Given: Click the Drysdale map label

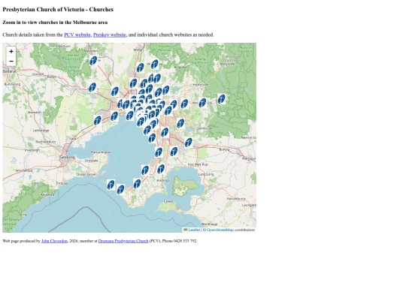Looking at the screenshot, I should [x=92, y=161].
